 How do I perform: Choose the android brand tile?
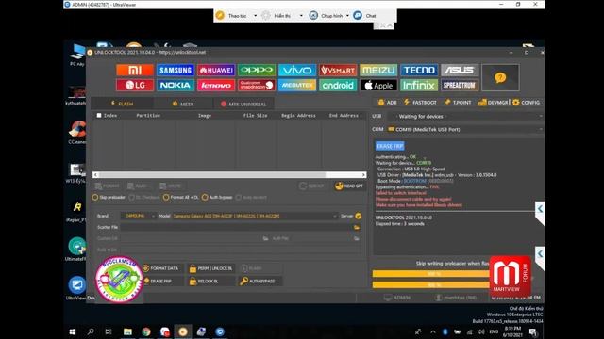pos(338,85)
